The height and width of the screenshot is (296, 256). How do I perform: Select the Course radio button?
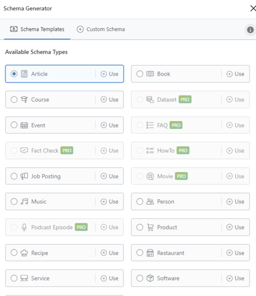pos(14,99)
